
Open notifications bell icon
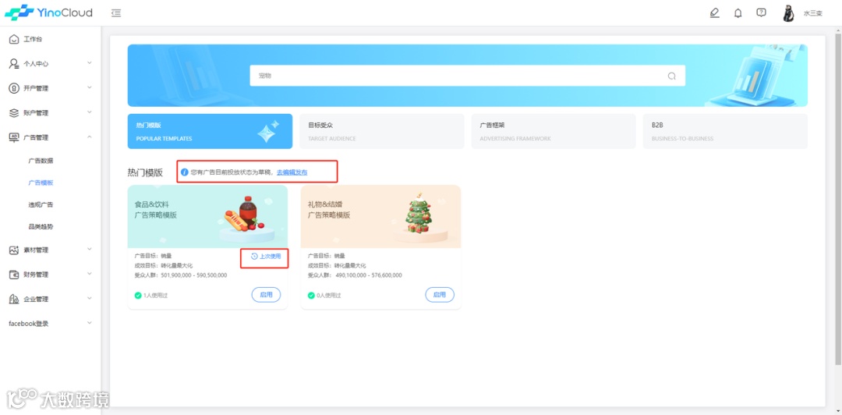pos(738,13)
